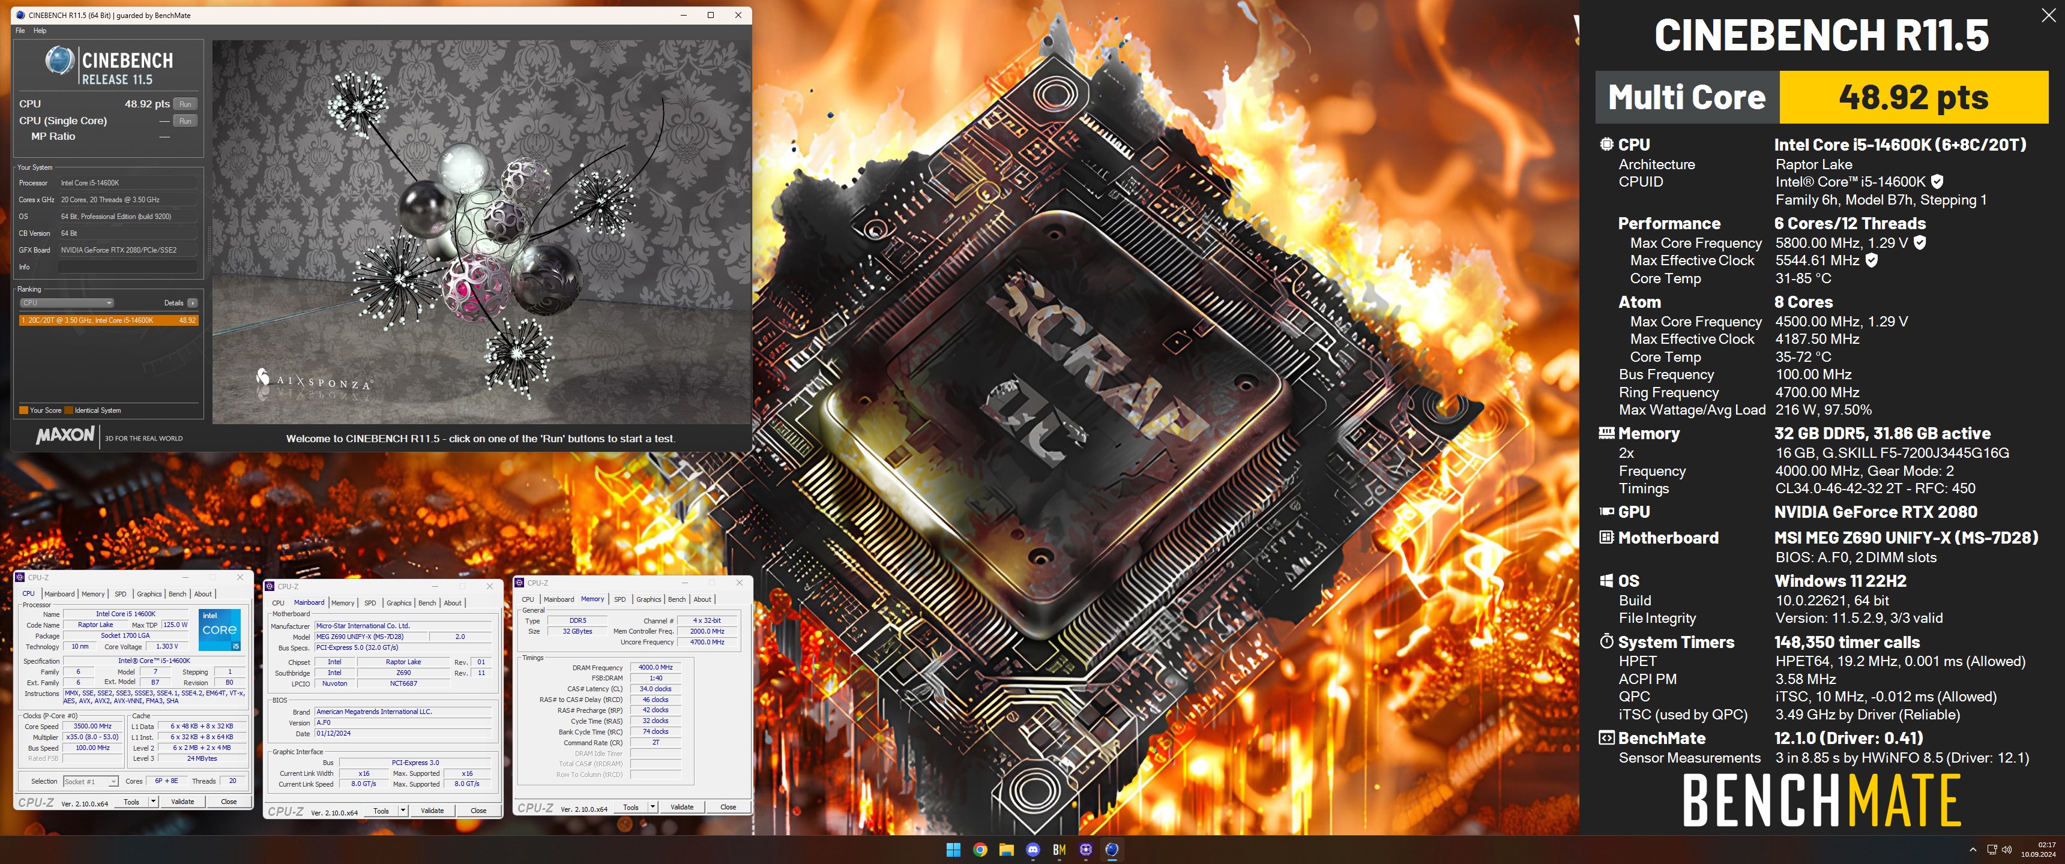Click the Memory module icon in the BenchMate panel
The height and width of the screenshot is (864, 2065).
(1606, 433)
